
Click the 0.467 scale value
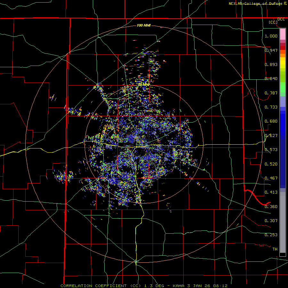pyautogui.click(x=271, y=178)
